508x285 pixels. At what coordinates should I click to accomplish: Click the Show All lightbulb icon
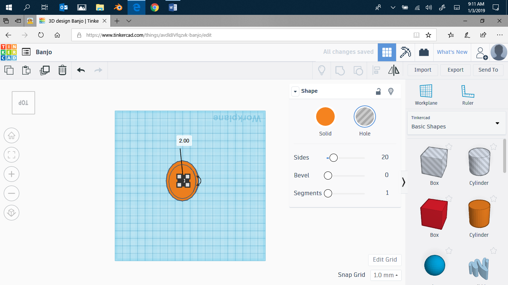pos(322,70)
